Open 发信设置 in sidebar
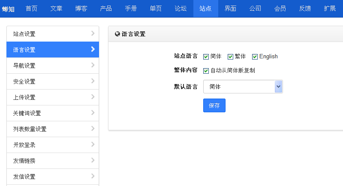The height and width of the screenshot is (186, 343). click(53, 177)
